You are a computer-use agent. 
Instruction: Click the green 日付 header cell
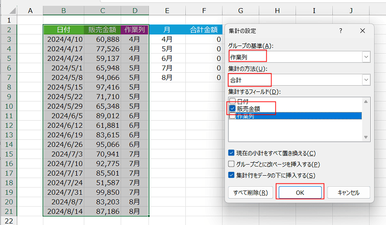(x=63, y=30)
